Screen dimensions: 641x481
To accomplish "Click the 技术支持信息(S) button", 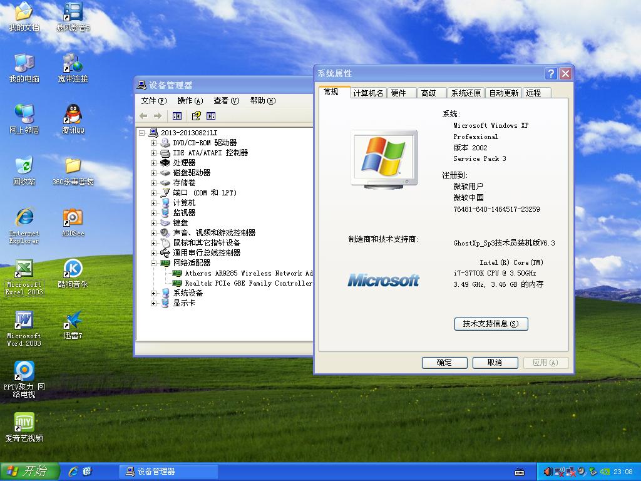I will pos(491,324).
